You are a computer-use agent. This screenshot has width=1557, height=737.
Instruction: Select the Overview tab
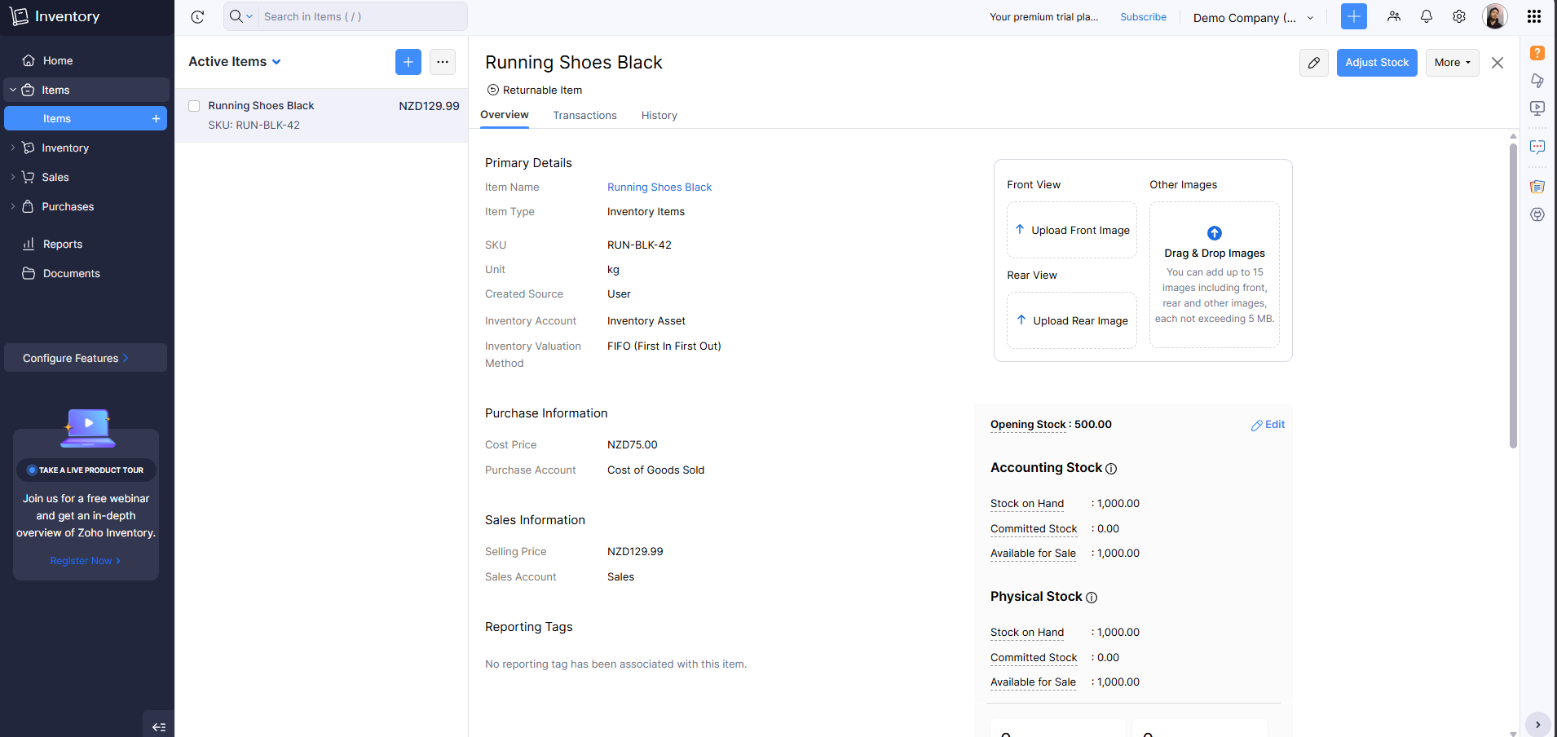click(505, 115)
